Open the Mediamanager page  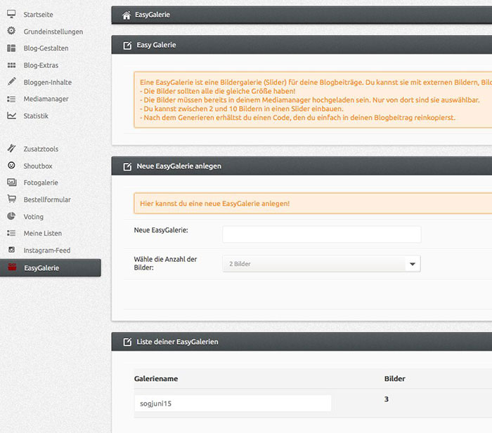pos(46,99)
